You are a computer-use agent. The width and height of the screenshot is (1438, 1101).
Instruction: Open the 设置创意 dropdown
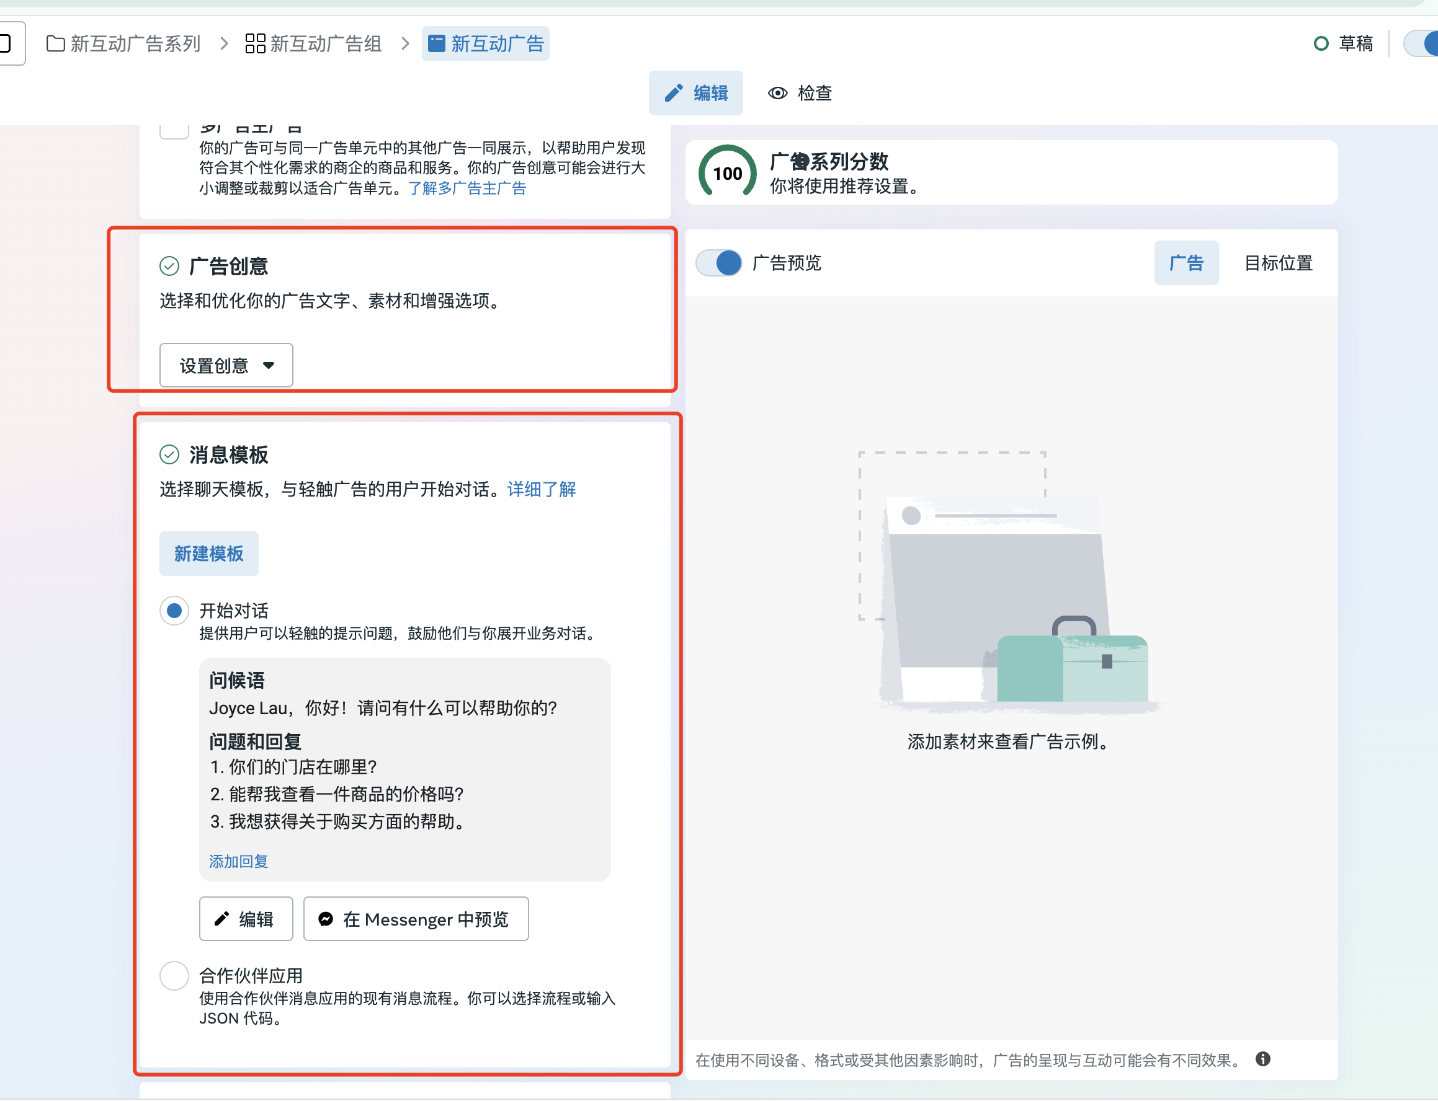(226, 365)
